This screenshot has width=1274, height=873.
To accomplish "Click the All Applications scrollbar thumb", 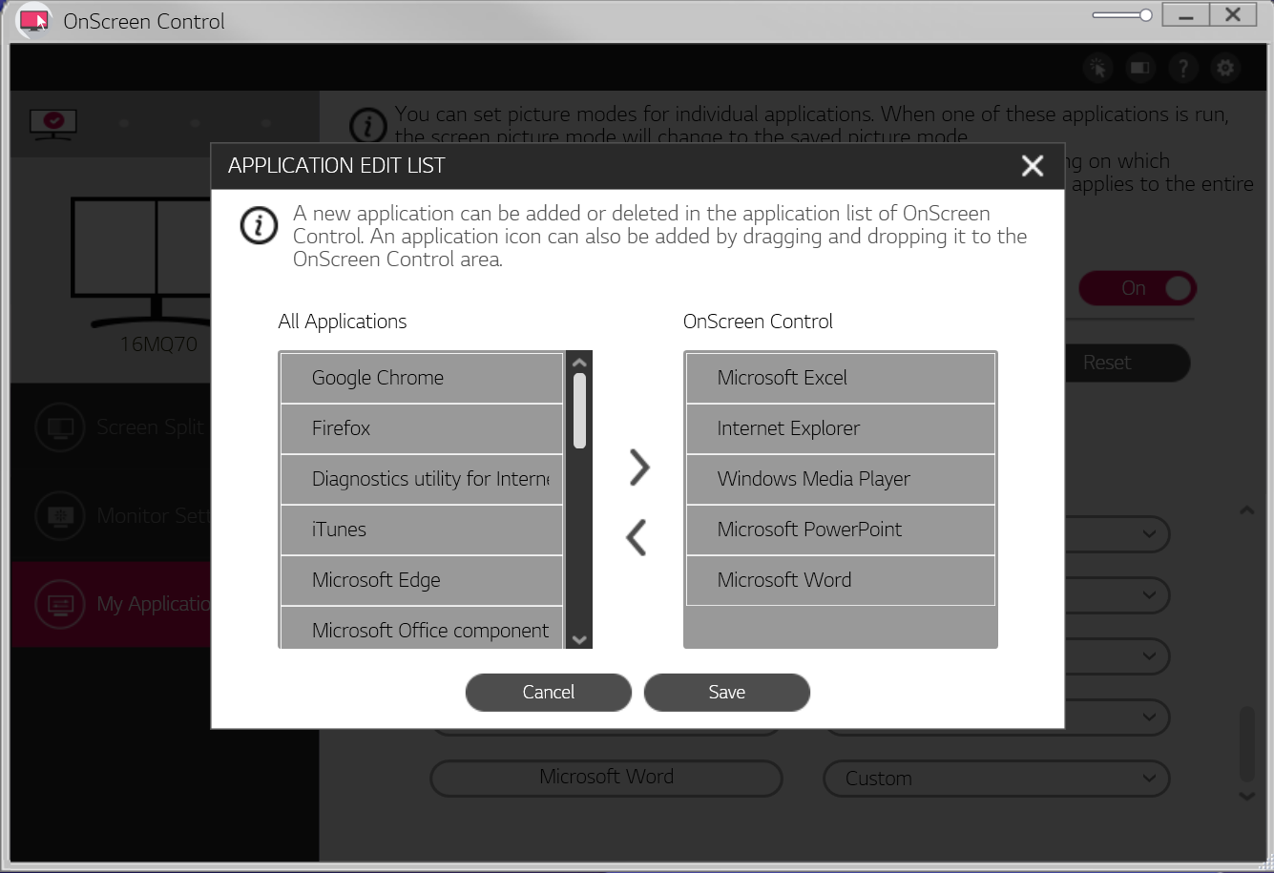I will point(579,410).
